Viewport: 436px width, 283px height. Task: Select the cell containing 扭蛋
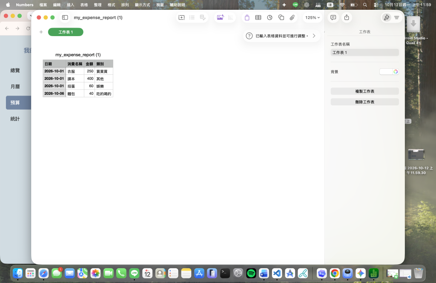pyautogui.click(x=75, y=86)
